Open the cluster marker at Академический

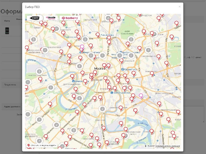point(74,130)
